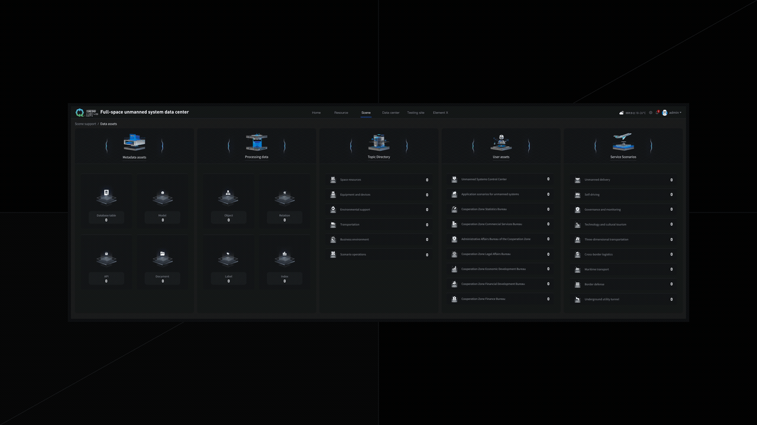Click the Unmanned delivery row icon
The image size is (757, 425).
tap(578, 179)
